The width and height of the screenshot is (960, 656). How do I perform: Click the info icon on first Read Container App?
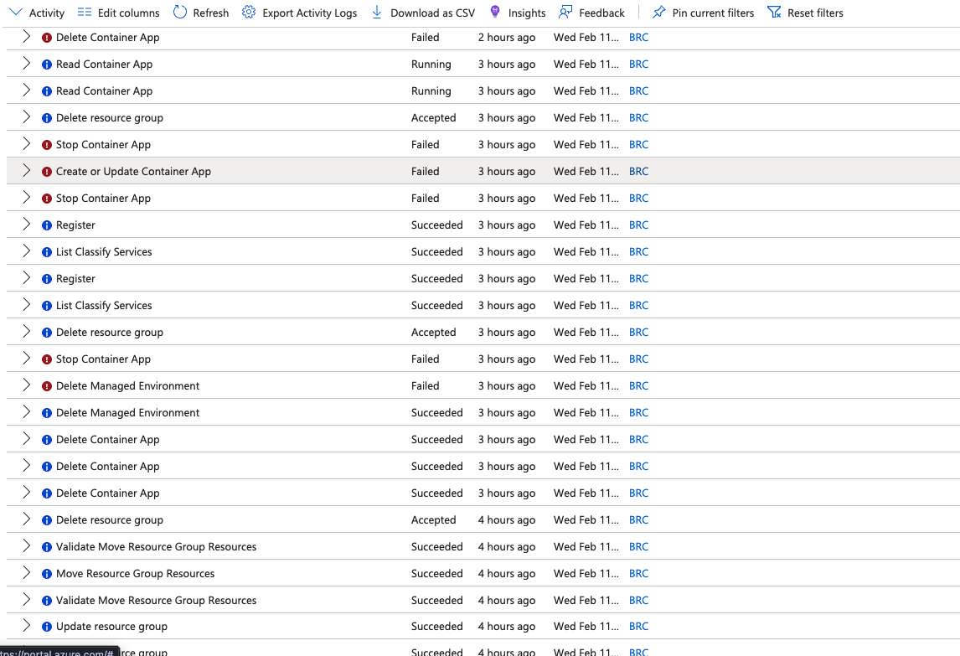[x=47, y=65]
